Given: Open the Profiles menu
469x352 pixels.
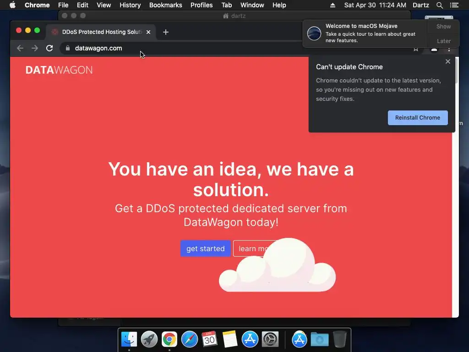Looking at the screenshot, I should point(202,5).
